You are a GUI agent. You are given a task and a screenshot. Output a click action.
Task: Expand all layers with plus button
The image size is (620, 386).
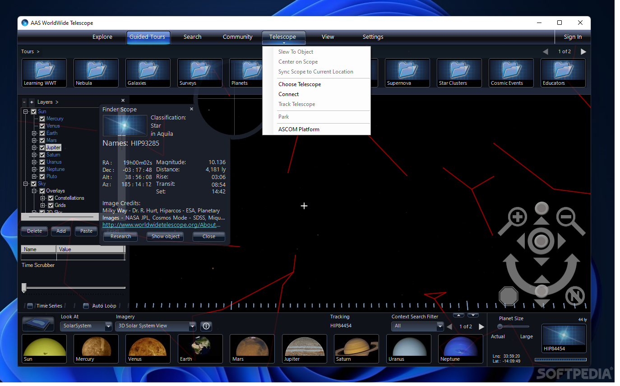[32, 102]
